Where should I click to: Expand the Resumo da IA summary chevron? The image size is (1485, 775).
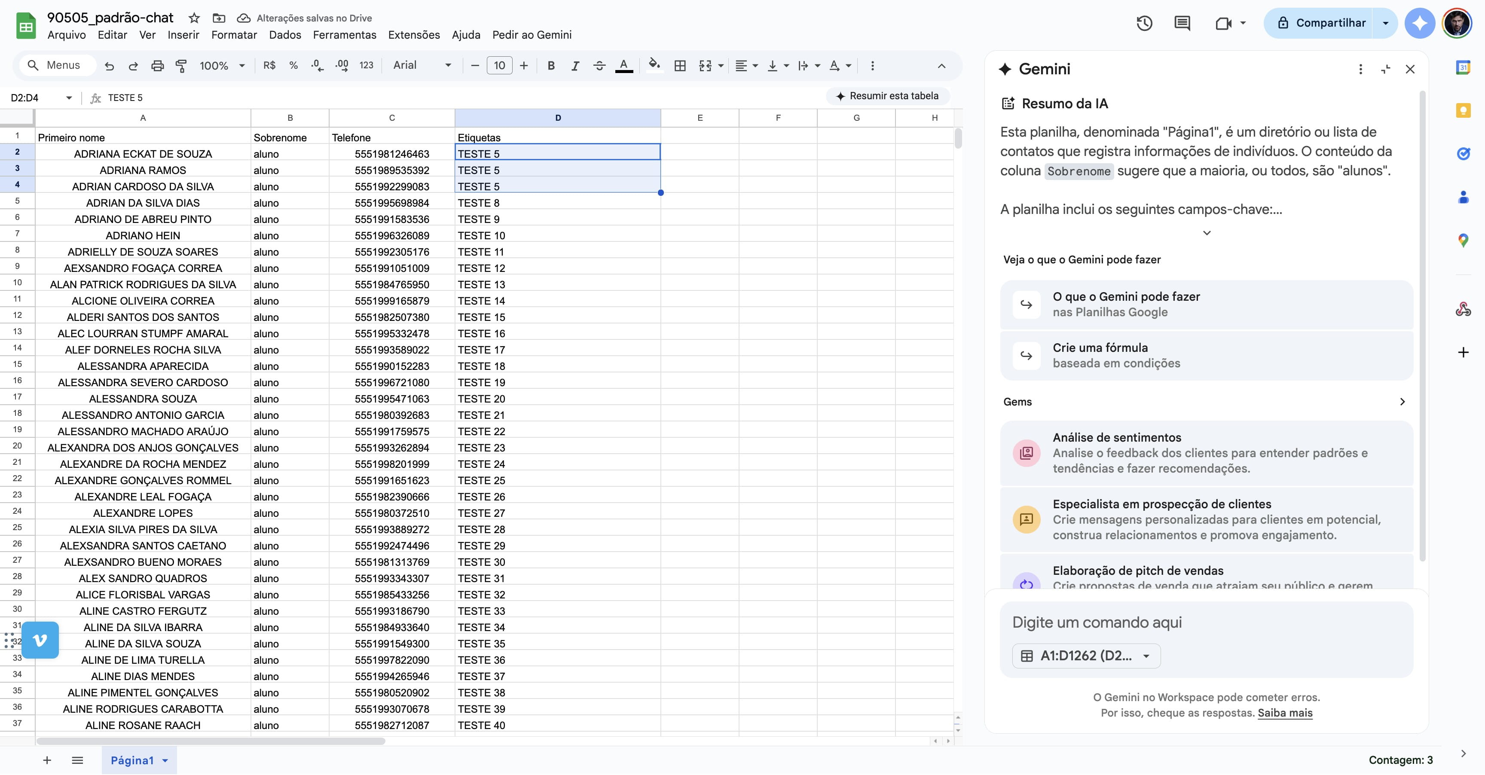[x=1207, y=233]
